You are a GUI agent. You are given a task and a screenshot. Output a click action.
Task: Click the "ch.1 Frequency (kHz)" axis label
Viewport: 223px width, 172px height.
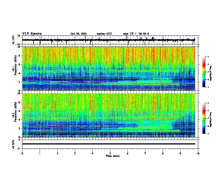[14, 65]
